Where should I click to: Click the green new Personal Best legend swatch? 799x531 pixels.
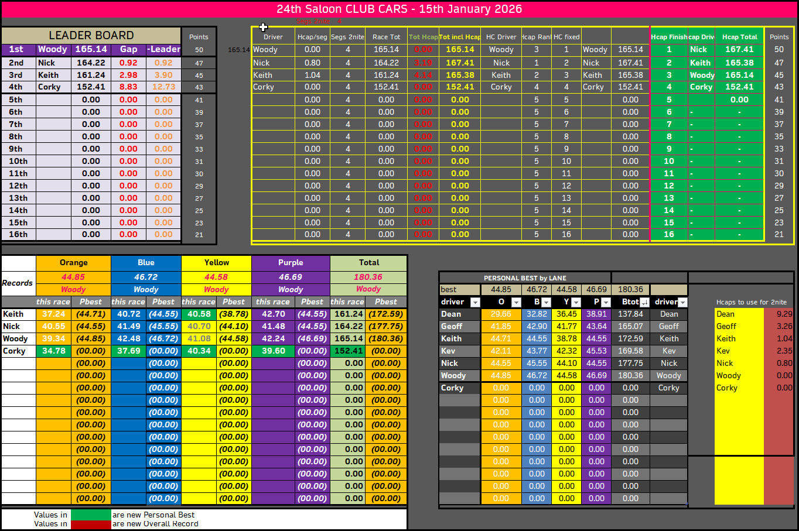point(90,515)
